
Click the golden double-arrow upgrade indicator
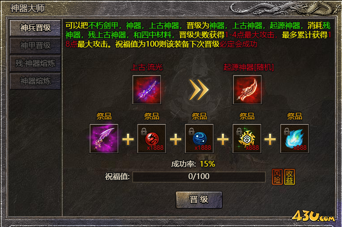[199, 90]
